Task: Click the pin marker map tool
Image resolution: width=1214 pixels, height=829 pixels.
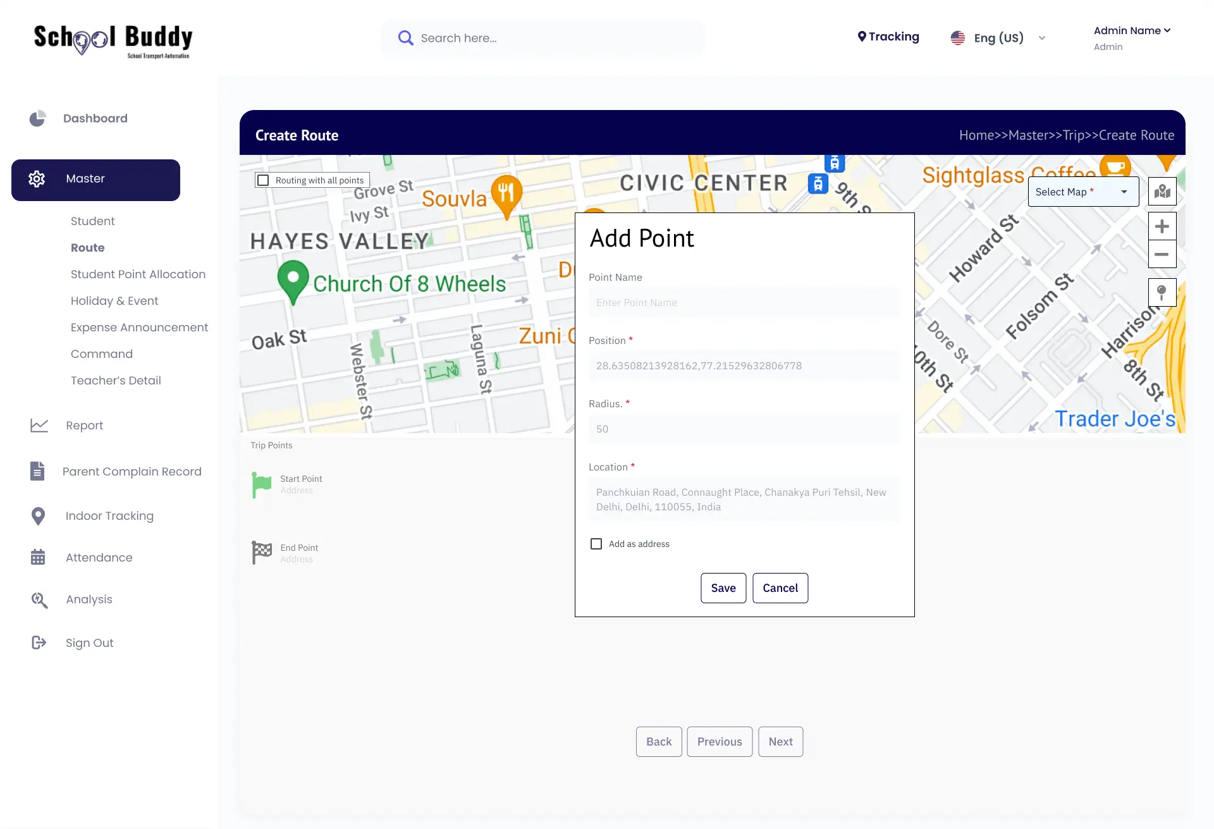Action: pyautogui.click(x=1162, y=292)
